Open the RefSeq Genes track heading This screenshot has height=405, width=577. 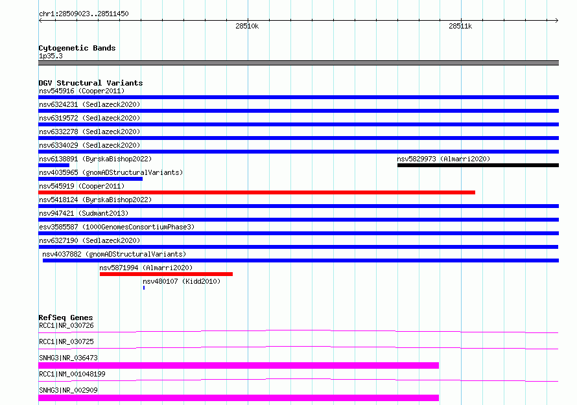tap(66, 318)
